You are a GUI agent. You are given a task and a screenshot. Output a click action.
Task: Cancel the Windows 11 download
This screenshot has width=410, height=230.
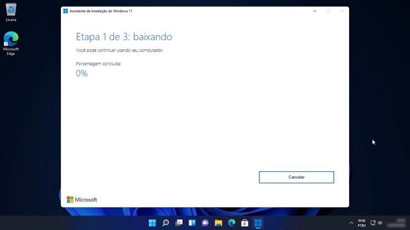click(296, 178)
